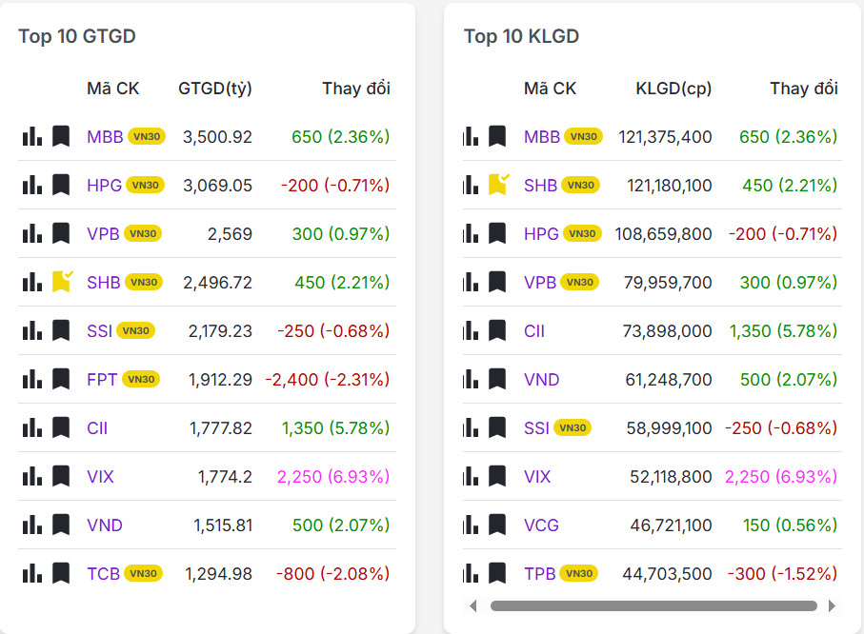This screenshot has height=634, width=864.
Task: Bookmark VPB in Top 10 KLGD
Action: (497, 282)
